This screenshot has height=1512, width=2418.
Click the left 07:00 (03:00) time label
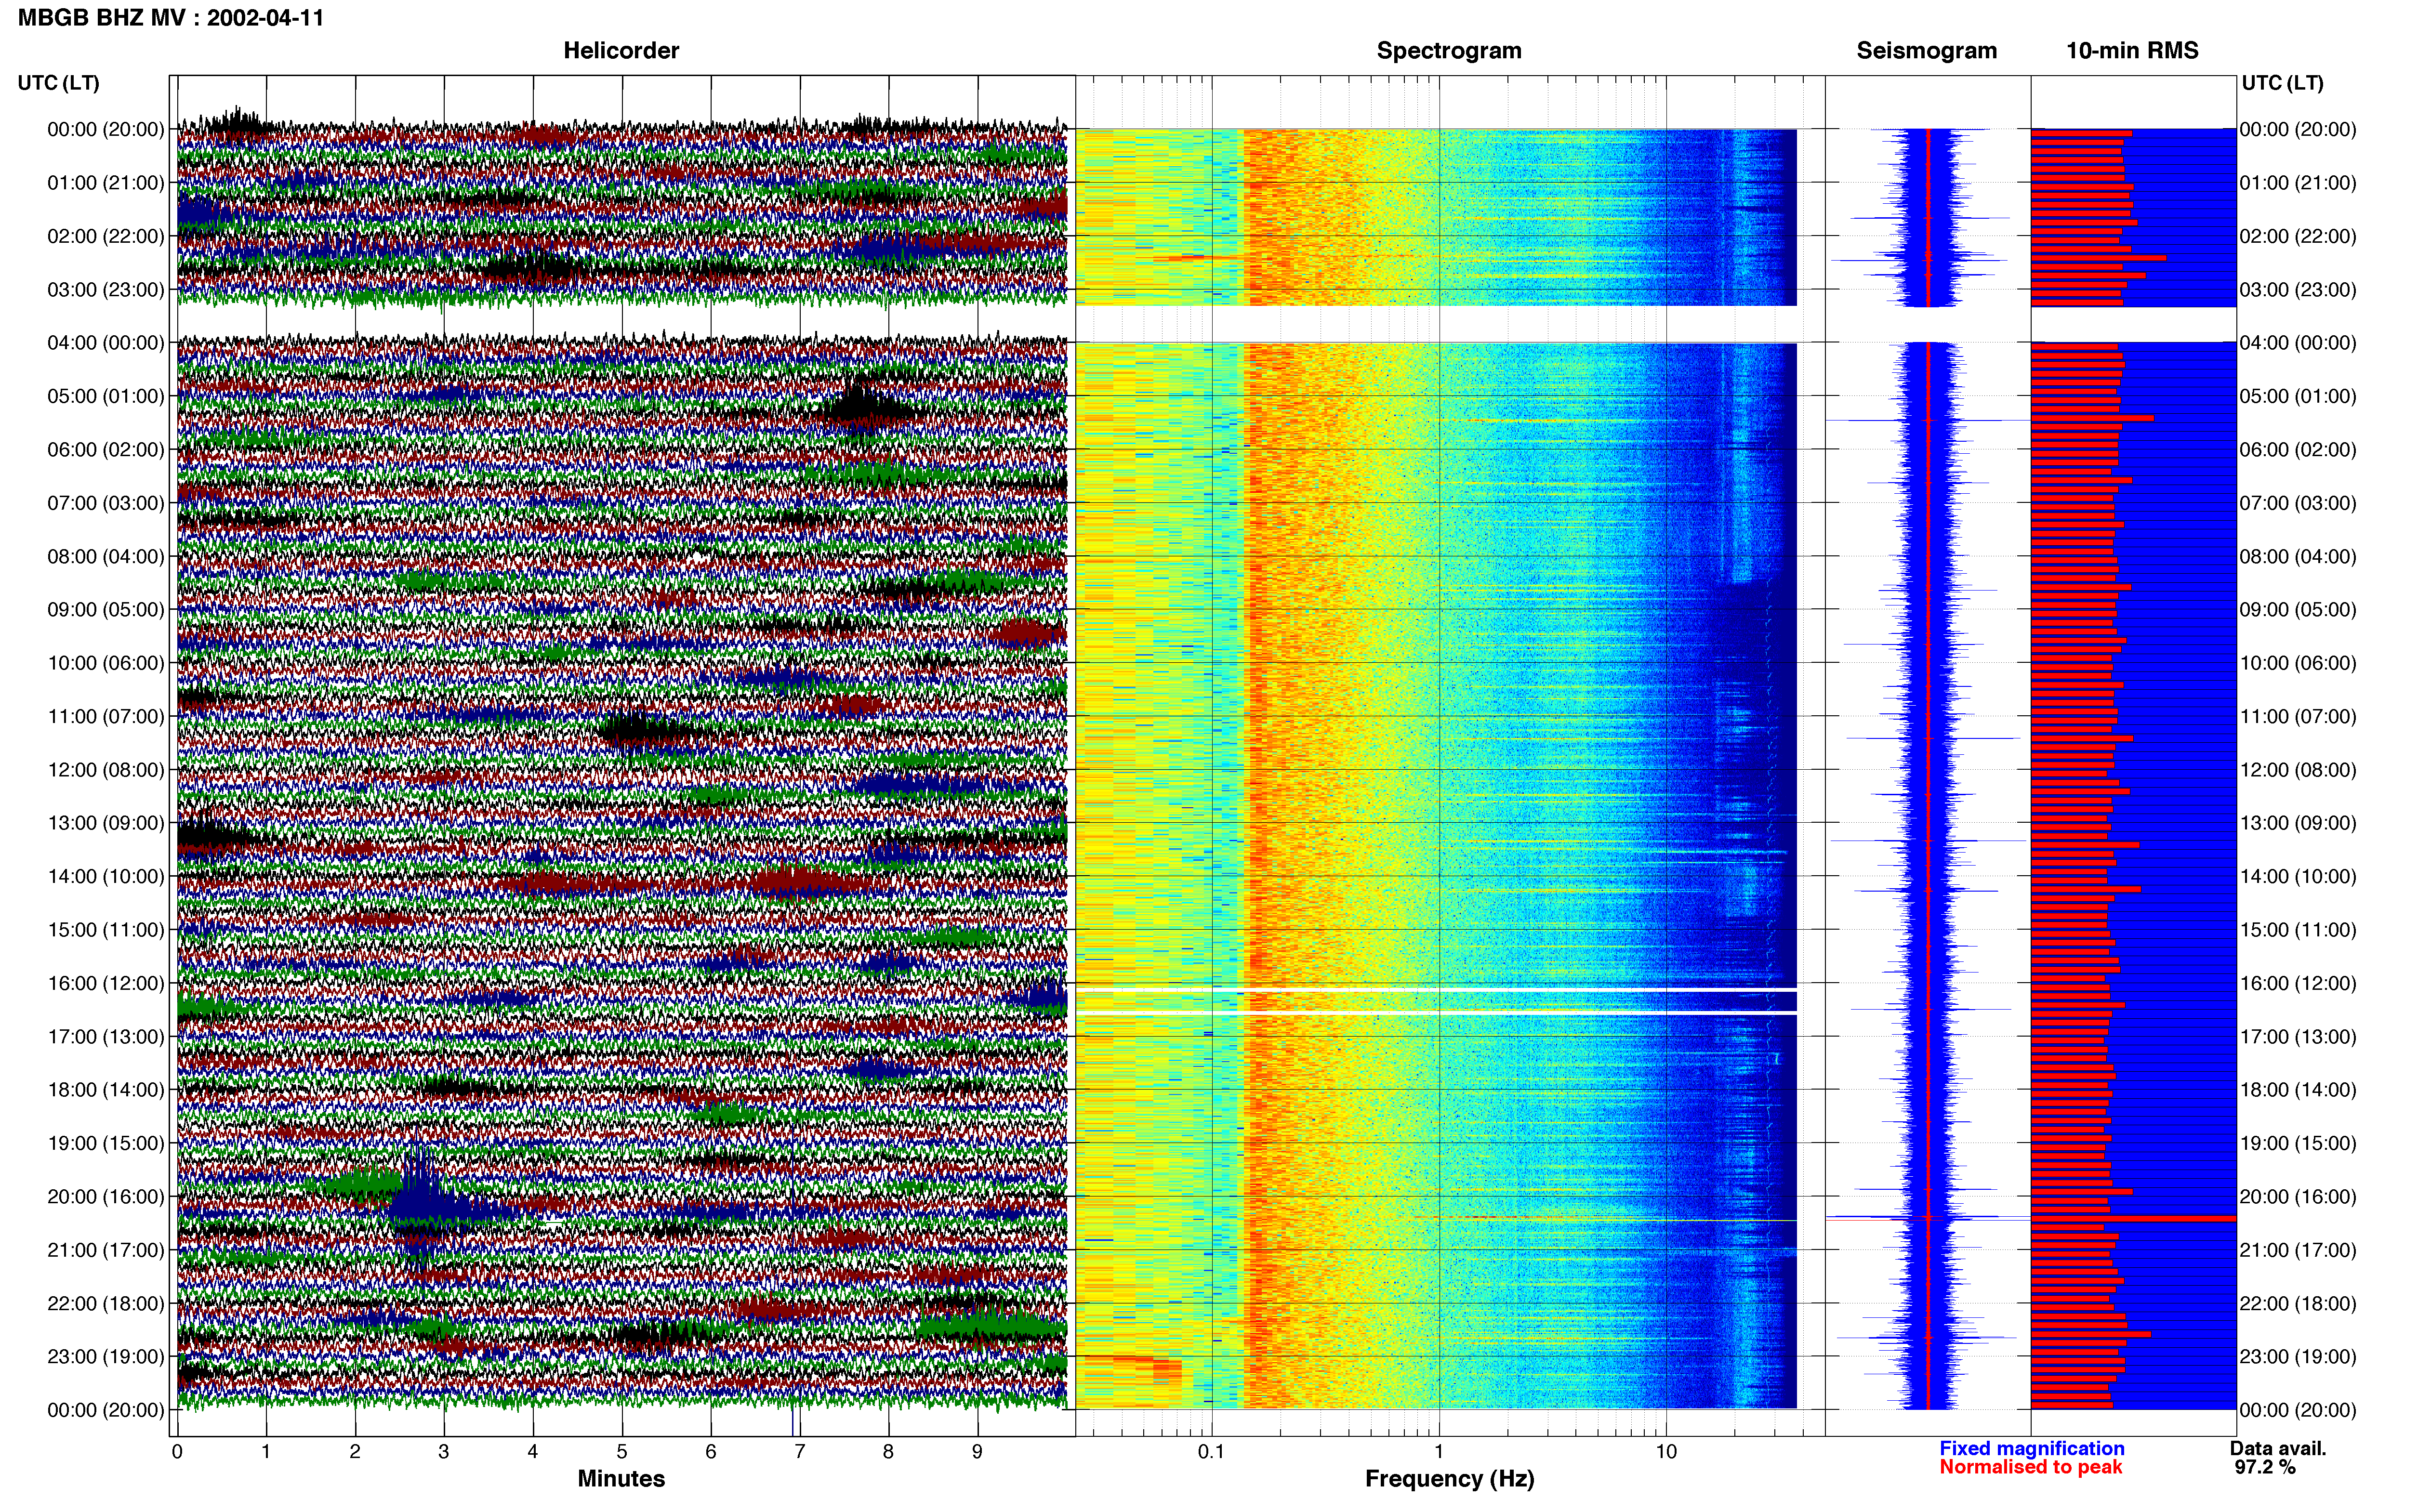click(x=106, y=503)
